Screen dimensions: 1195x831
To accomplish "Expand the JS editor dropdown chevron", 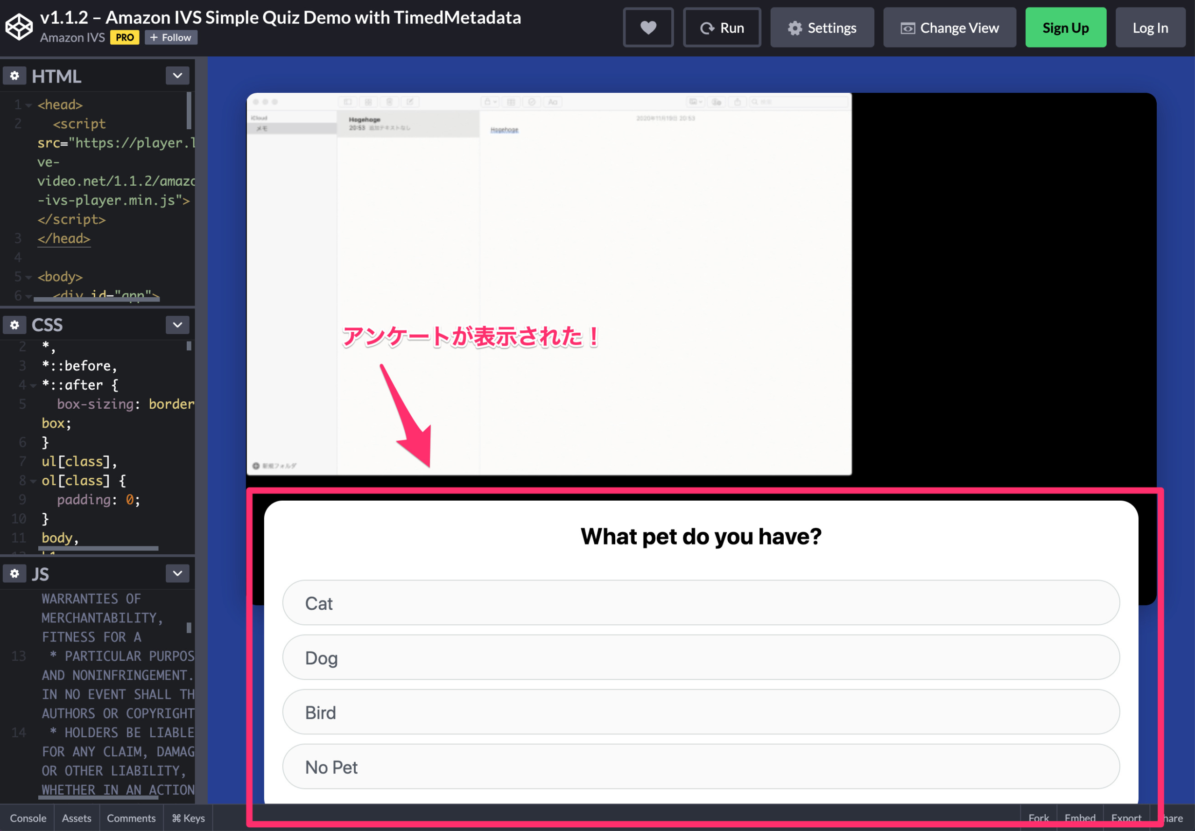I will (177, 573).
